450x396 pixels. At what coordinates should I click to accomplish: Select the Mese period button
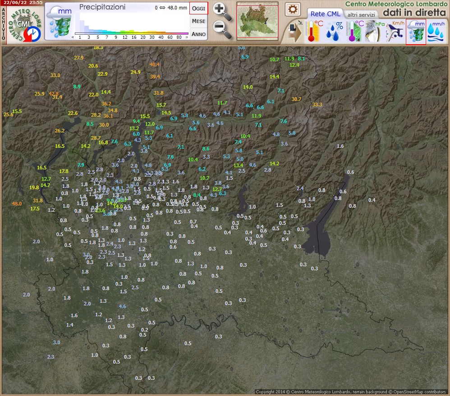[x=198, y=21]
